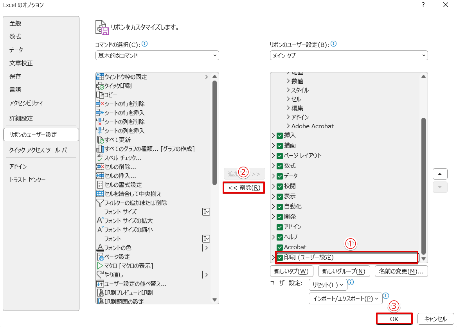This screenshot has width=457, height=327.
Task: Click the move-up arrow beside the tab list
Action: [x=440, y=174]
